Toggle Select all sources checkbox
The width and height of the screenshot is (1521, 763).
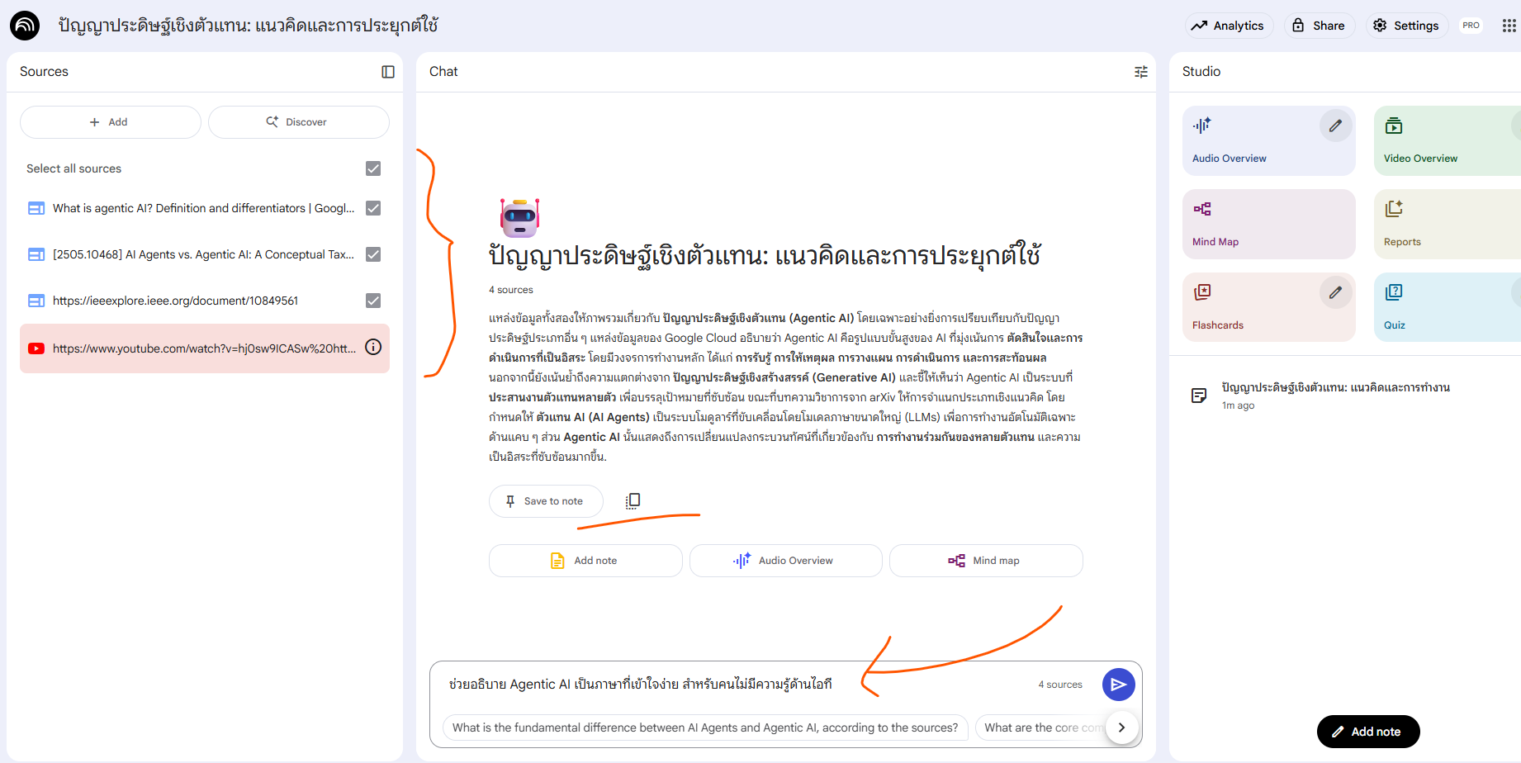coord(373,168)
